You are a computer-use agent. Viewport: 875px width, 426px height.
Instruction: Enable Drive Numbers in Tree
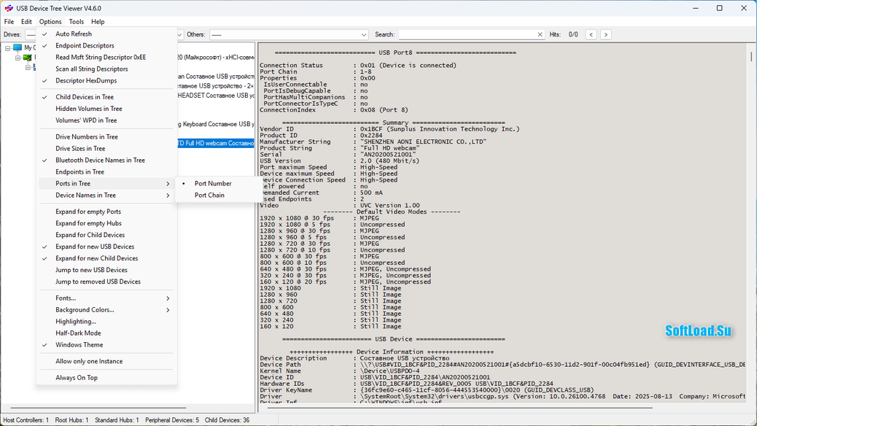click(x=106, y=136)
